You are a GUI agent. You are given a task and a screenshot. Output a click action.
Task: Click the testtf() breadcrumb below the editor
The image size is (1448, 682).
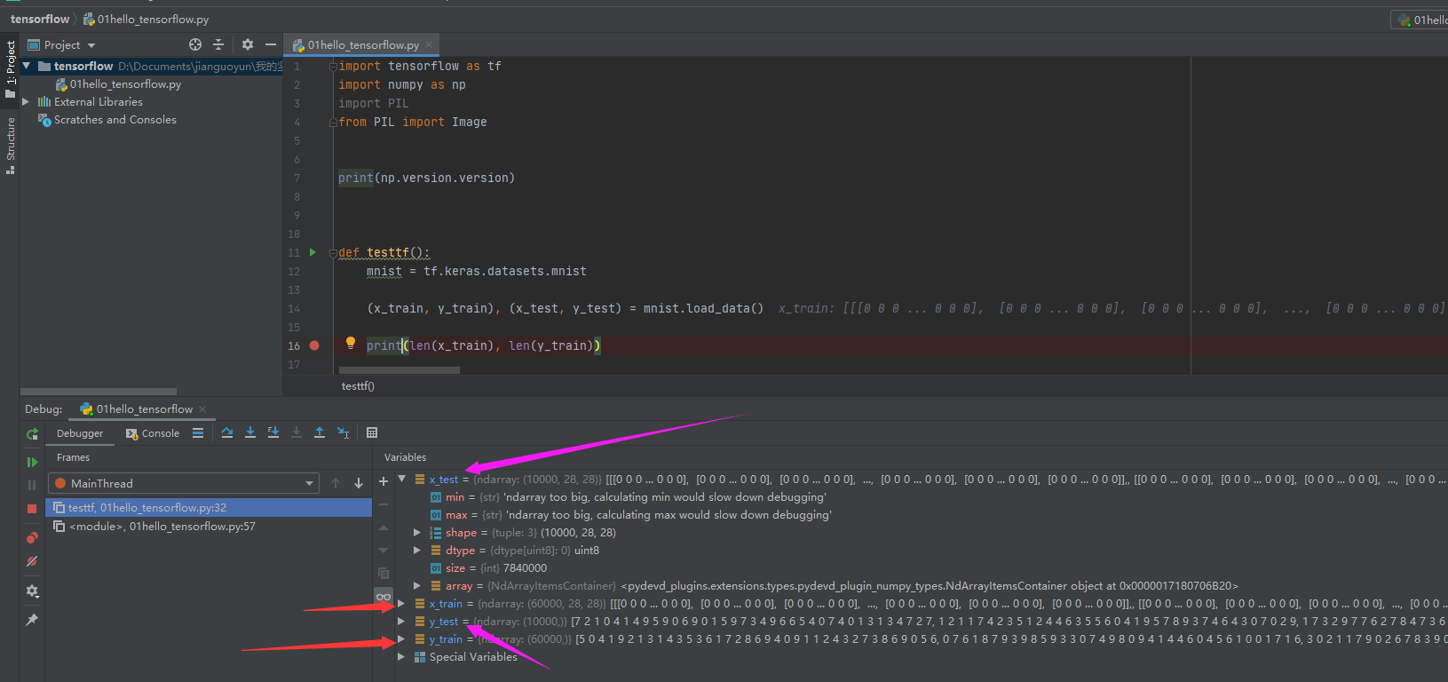pos(358,386)
